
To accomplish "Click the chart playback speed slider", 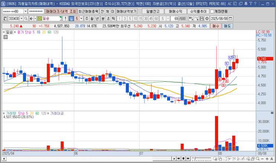I will click(x=202, y=159).
